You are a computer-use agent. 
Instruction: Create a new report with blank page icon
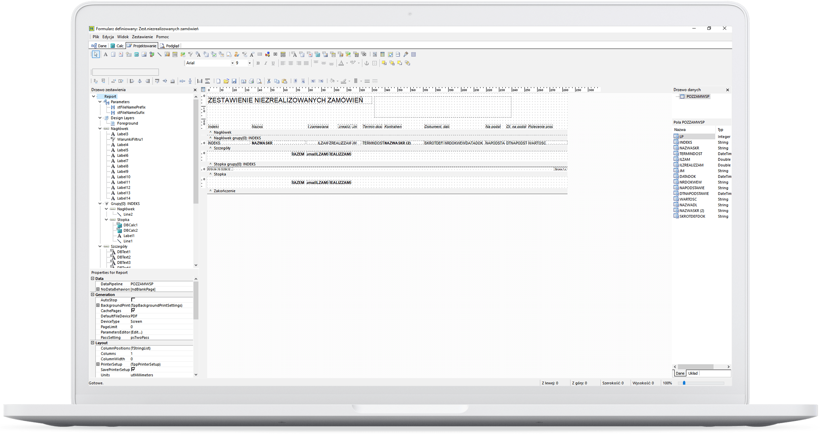tap(218, 81)
